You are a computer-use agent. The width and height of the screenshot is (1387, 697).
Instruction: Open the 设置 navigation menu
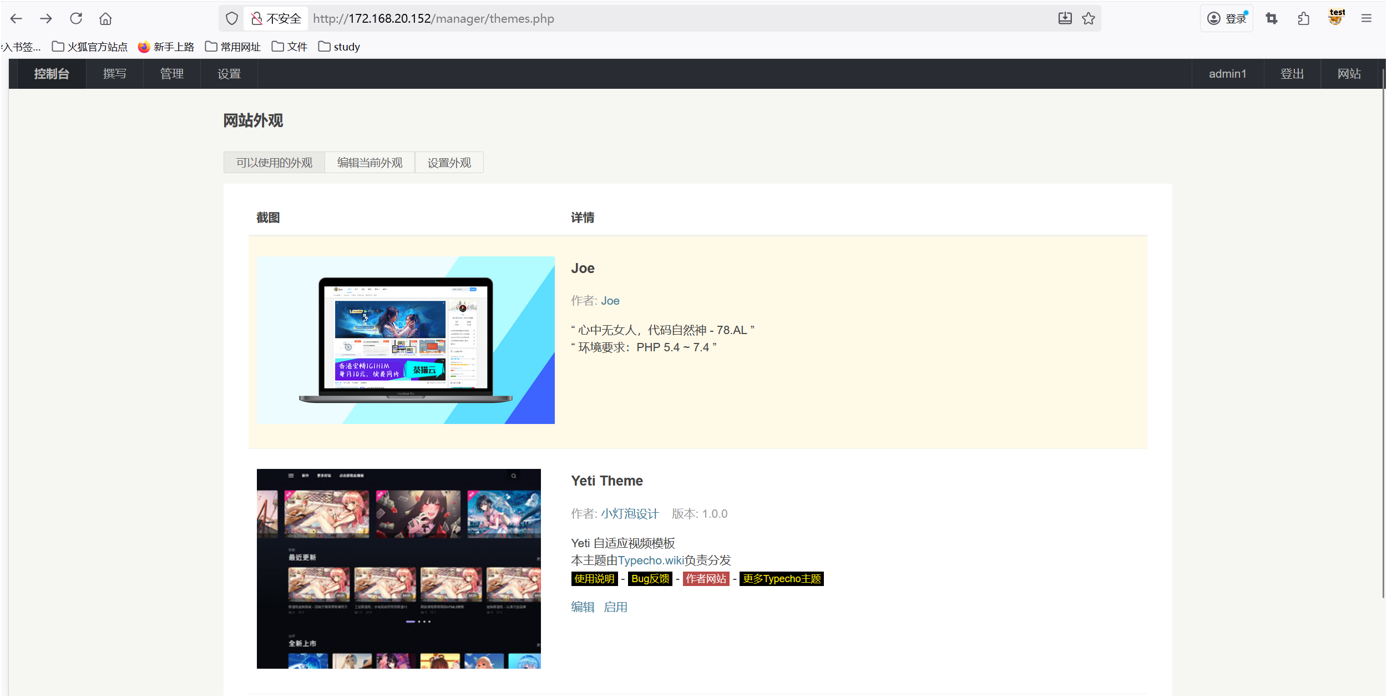(x=229, y=74)
